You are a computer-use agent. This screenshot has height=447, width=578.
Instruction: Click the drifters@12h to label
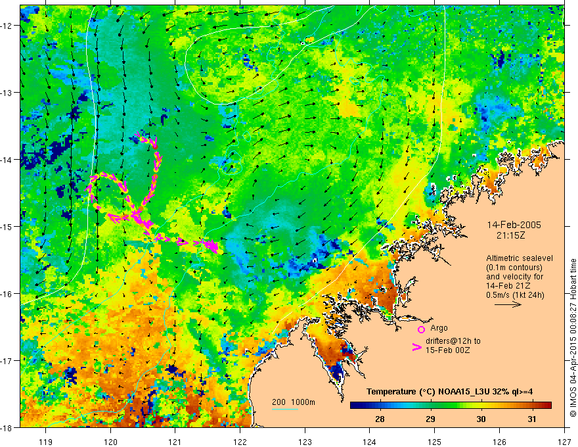coord(453,341)
